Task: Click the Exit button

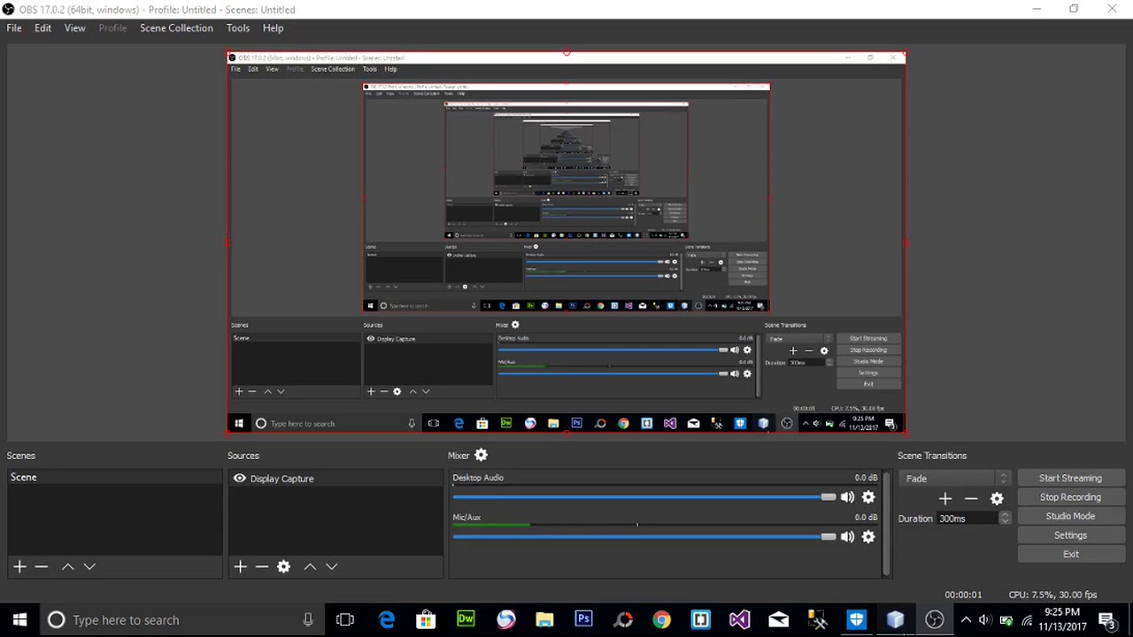Action: point(1070,555)
